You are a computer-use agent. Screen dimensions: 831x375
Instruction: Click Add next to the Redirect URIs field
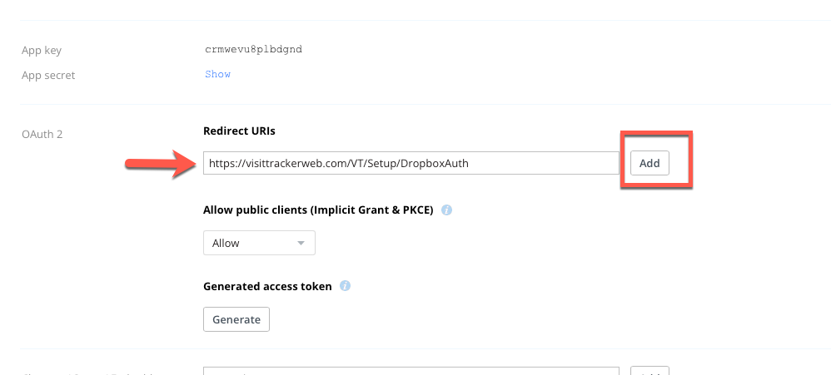coord(649,164)
